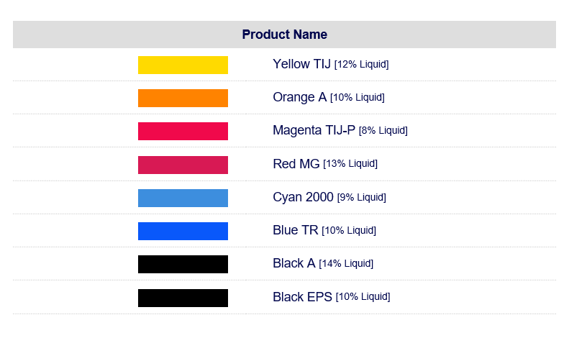Click the Magenta TIJ-P color swatch
The width and height of the screenshot is (569, 338).
coord(183,131)
